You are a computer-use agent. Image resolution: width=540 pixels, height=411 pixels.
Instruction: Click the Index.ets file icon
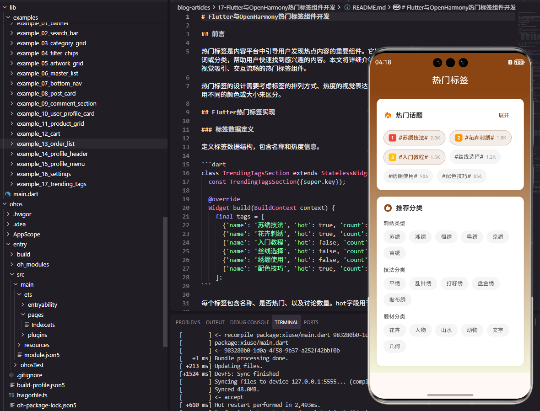pos(27,325)
